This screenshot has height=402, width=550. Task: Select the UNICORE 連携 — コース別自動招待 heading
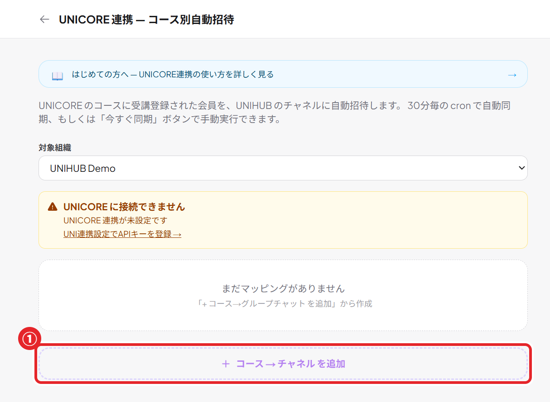pos(146,19)
